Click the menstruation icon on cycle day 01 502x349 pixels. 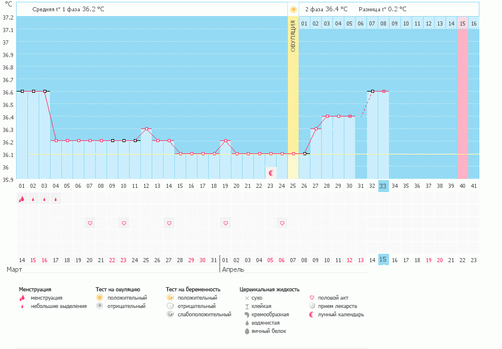click(21, 199)
